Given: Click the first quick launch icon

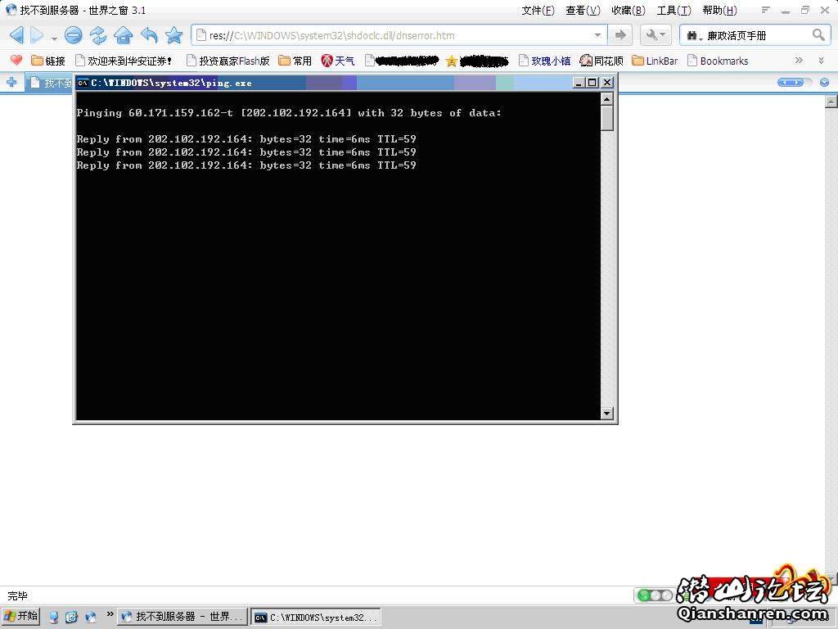Looking at the screenshot, I should (x=53, y=617).
